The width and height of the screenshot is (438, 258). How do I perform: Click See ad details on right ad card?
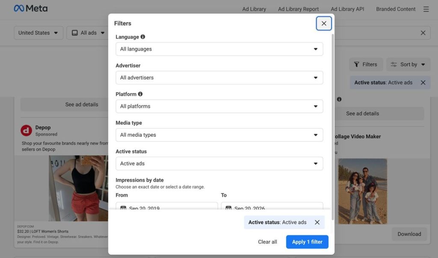coord(379,114)
